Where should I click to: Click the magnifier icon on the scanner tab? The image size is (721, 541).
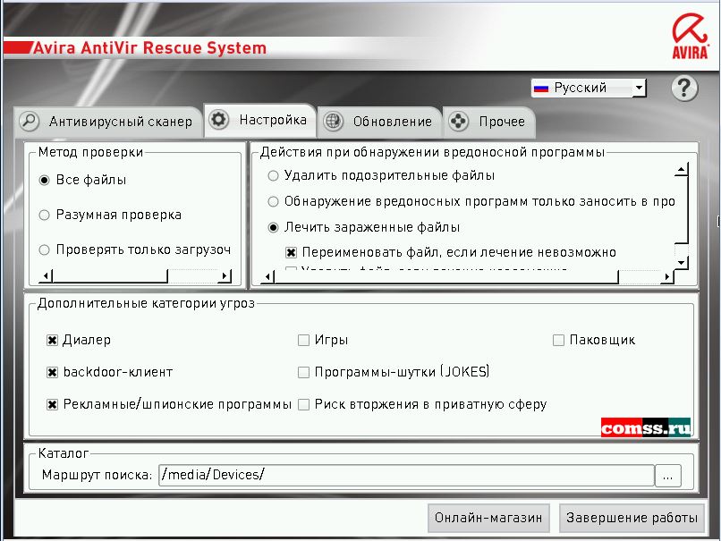coord(30,122)
